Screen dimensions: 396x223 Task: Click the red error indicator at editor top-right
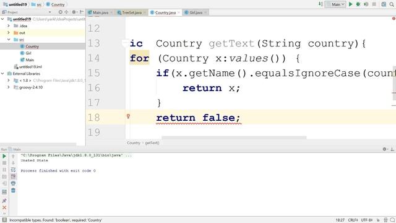click(x=394, y=19)
